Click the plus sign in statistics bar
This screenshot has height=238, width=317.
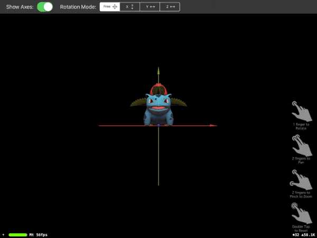point(4,235)
